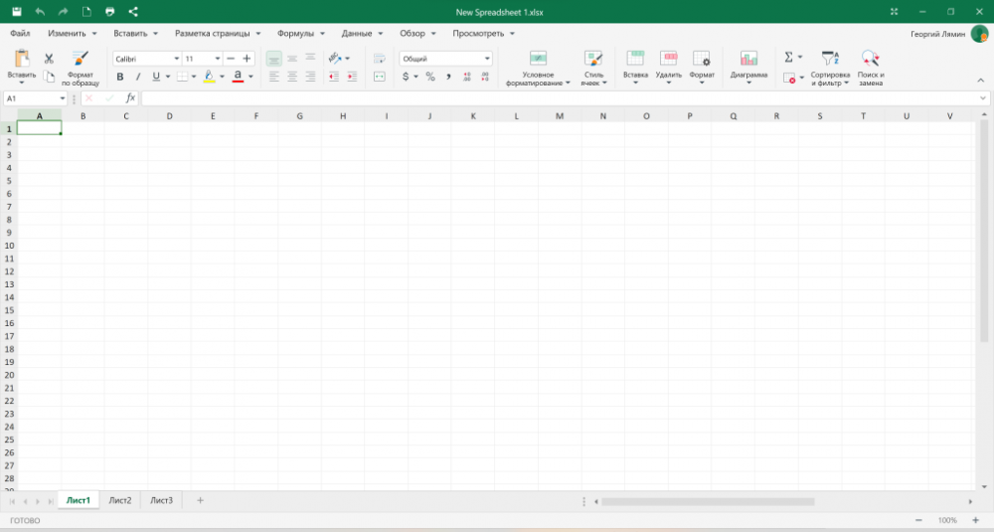Screen dimensions: 994x532
Task: Apply yellow fill color to cell
Action: tap(209, 77)
